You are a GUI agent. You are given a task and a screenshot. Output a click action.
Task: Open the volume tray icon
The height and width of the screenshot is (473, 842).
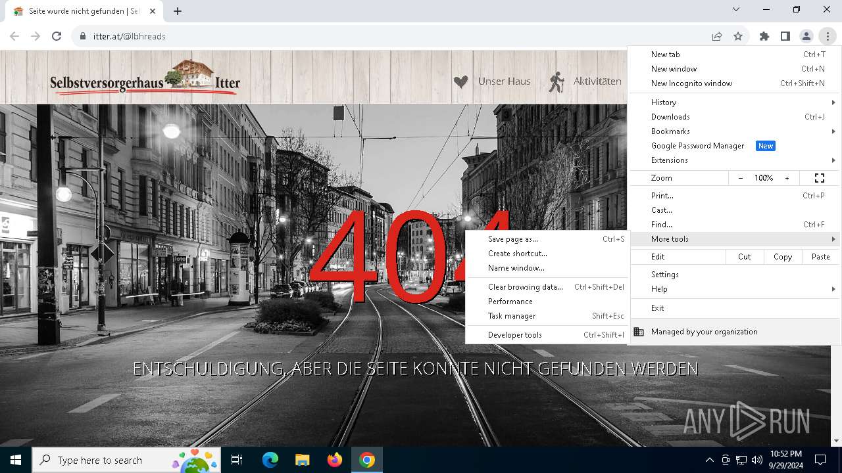(x=757, y=460)
